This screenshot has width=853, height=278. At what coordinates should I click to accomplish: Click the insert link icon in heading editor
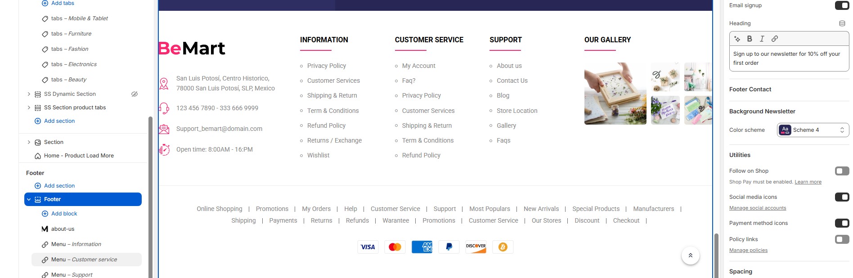(775, 39)
